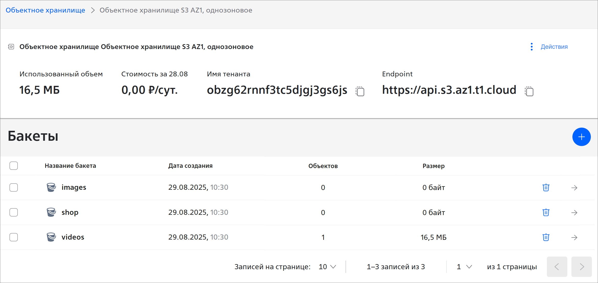This screenshot has width=598, height=283.
Task: Open the shop bucket name
Action: (70, 212)
